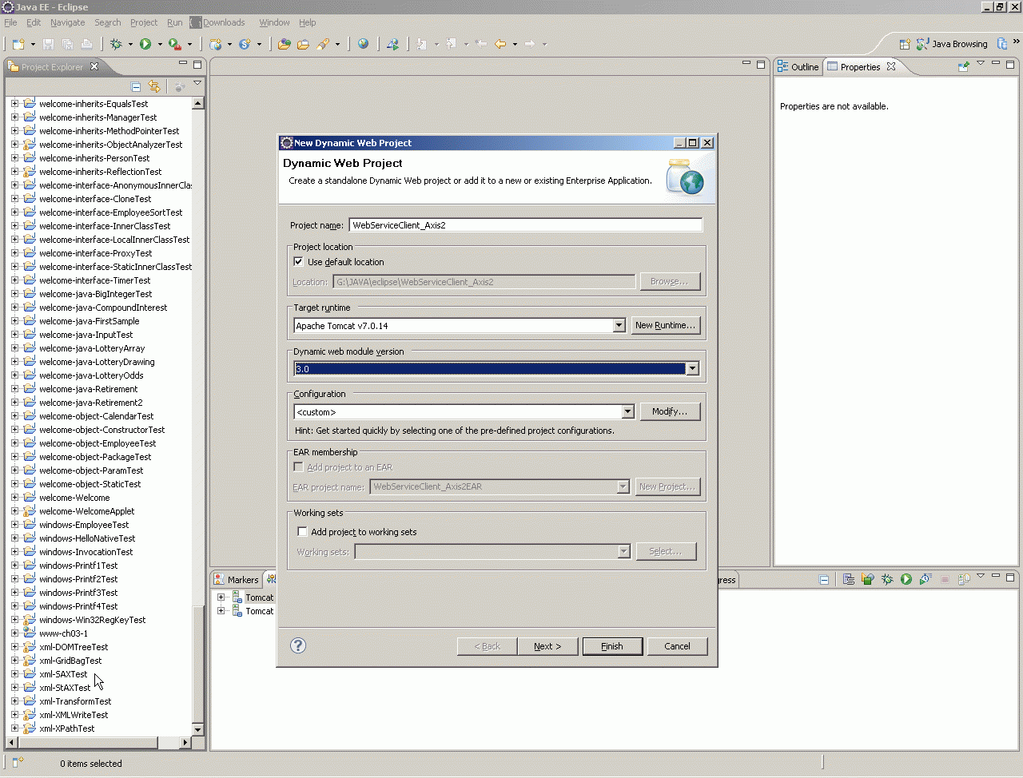Expand the windows-EmployeeTest project node

(x=14, y=525)
